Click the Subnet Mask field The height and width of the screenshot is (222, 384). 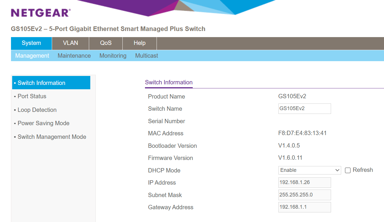[x=304, y=195]
